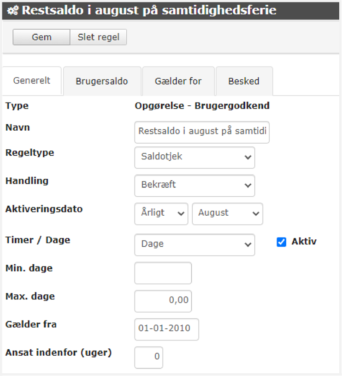The height and width of the screenshot is (376, 342).
Task: Open the Brugersaldo tab
Action: coord(102,81)
